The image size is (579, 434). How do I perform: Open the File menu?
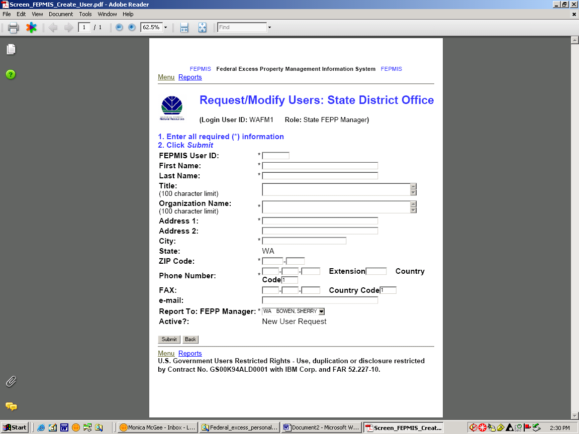[x=7, y=14]
